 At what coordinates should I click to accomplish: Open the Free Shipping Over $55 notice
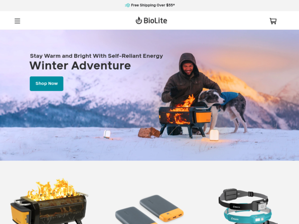tap(153, 5)
